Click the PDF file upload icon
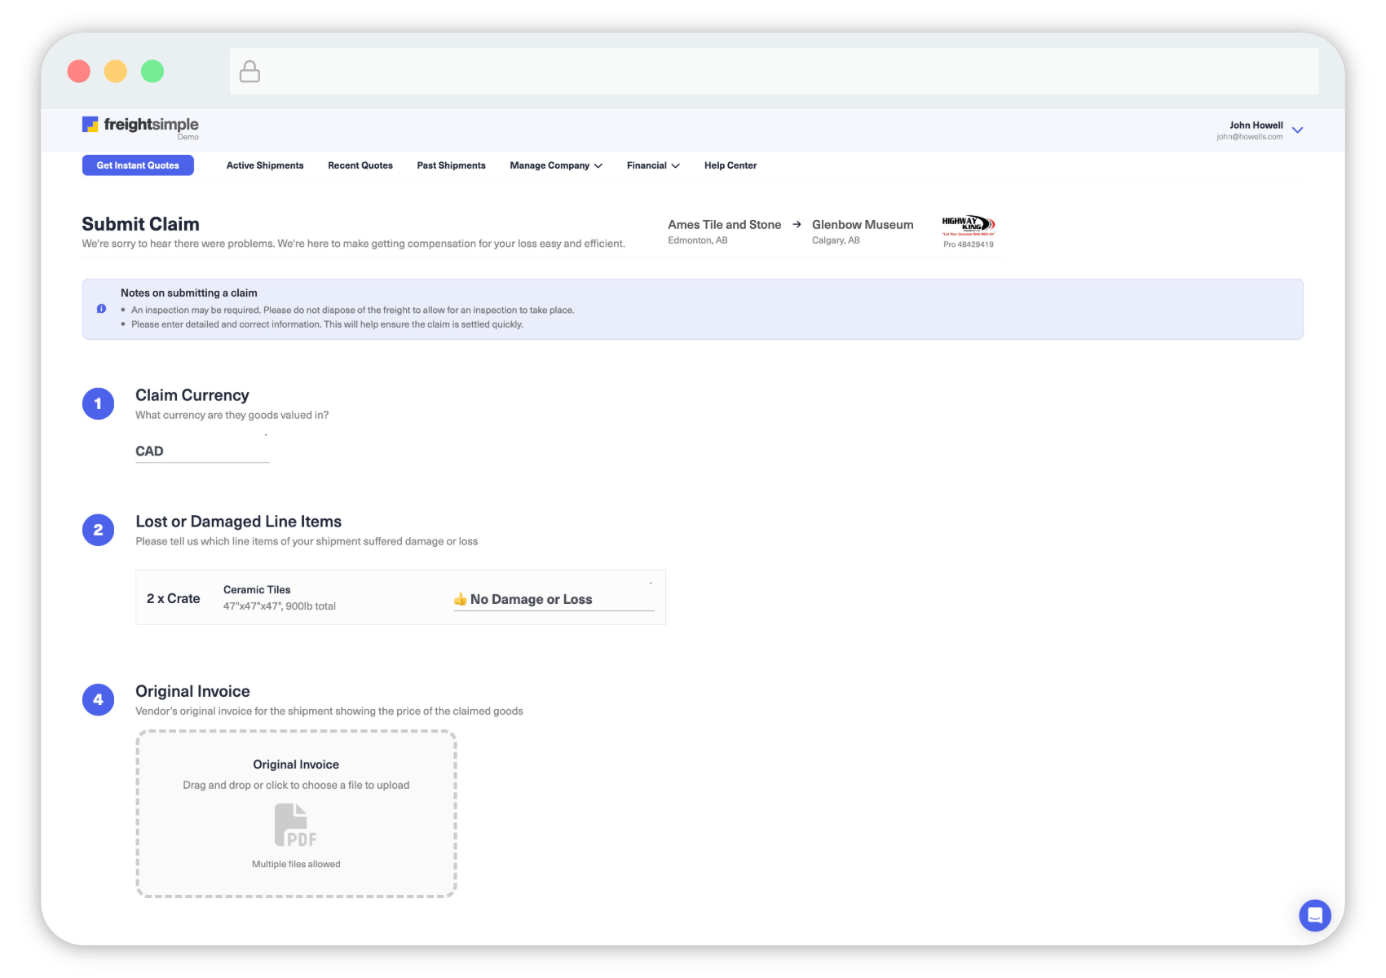 [295, 826]
